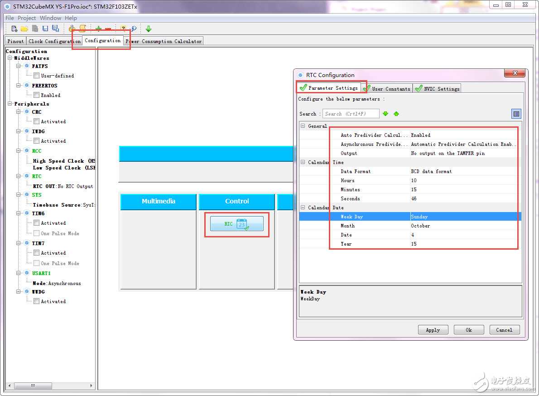
Task: Open the Project menu
Action: point(26,18)
